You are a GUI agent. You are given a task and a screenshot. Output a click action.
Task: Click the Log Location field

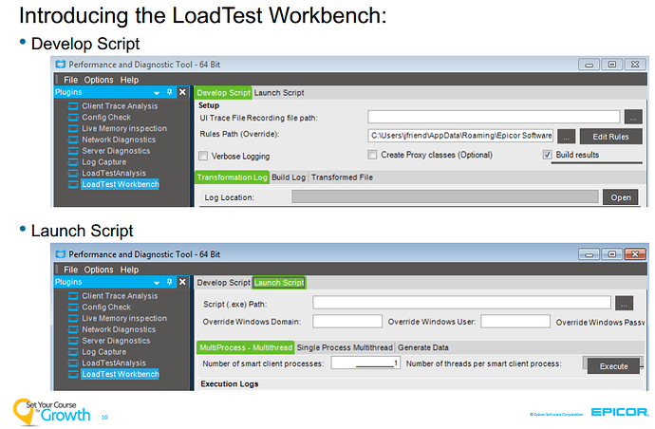[x=445, y=196]
